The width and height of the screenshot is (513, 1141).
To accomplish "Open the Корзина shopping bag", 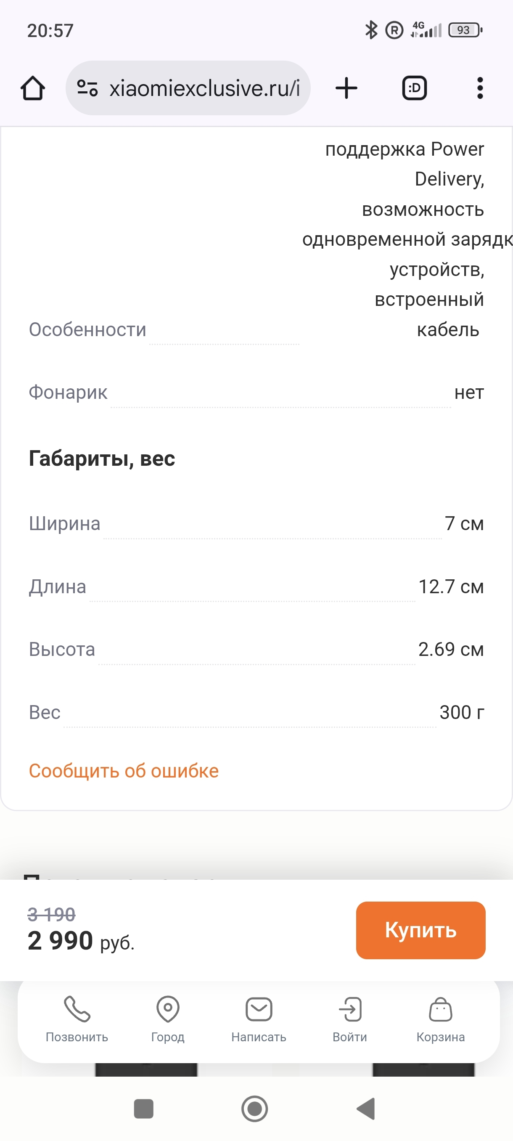I will pyautogui.click(x=440, y=1009).
